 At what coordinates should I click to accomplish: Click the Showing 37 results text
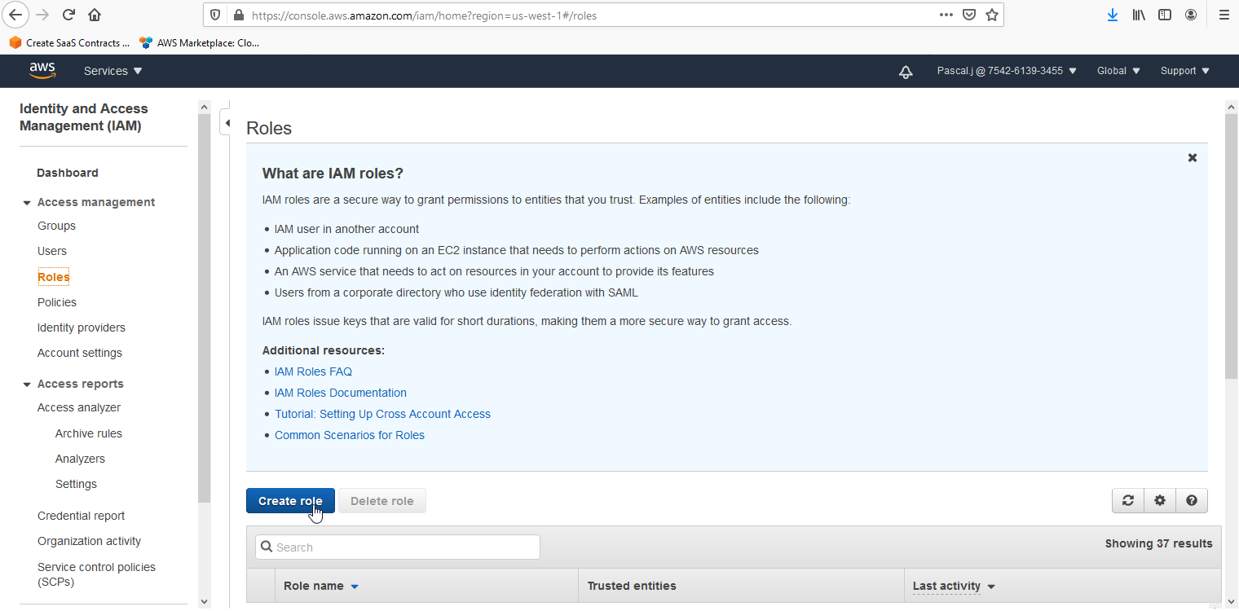tap(1158, 543)
